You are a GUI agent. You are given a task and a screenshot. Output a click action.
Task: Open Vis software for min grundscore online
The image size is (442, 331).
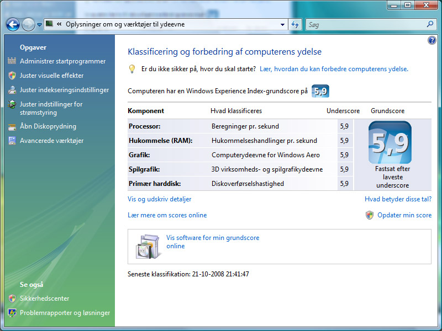point(213,242)
